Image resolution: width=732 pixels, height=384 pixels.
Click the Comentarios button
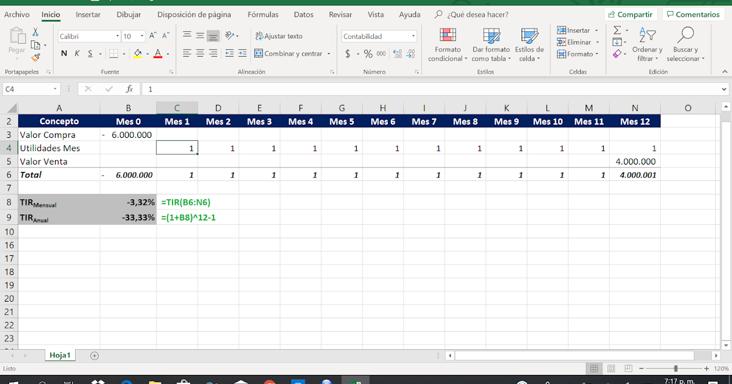[693, 13]
